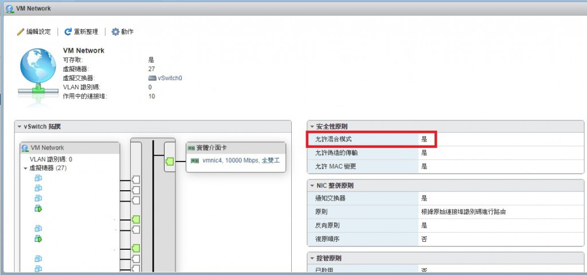Viewport: 587px width, 275px height.
Task: Click the 可存取 label
Action: click(x=73, y=60)
